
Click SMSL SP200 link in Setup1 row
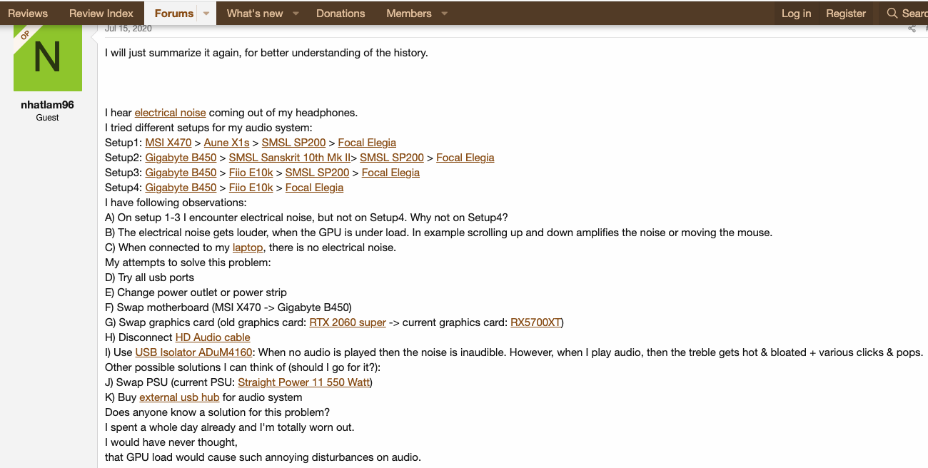pos(294,143)
